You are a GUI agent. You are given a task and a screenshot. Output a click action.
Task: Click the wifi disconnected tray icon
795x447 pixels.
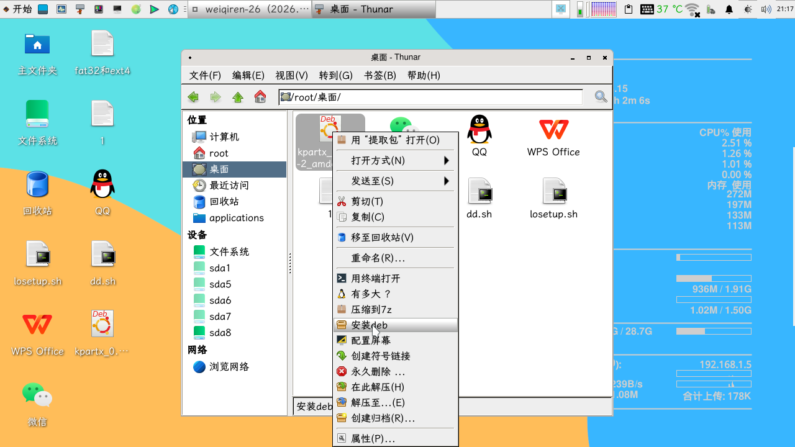tap(693, 9)
